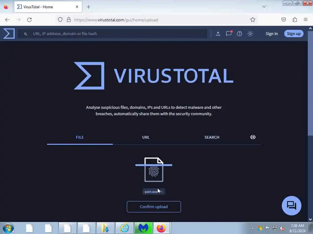Screen dimensions: 313x234
Task: Click the taskbar clock showing 7:38 AM
Action: click(297, 228)
